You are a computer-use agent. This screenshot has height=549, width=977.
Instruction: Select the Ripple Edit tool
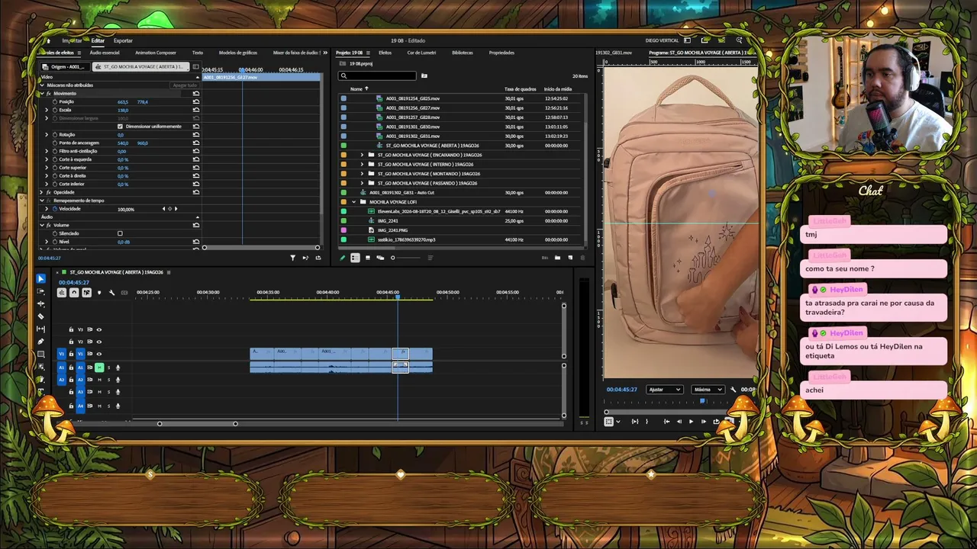[41, 303]
